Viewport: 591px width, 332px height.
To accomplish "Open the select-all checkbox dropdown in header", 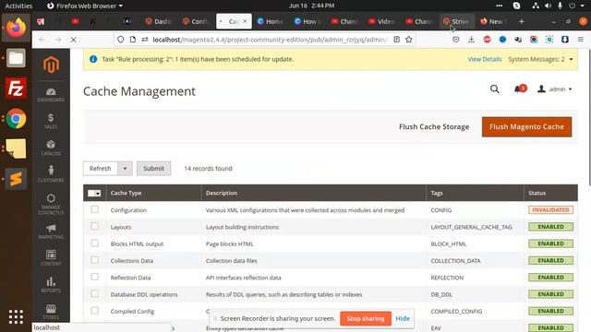I will point(94,193).
